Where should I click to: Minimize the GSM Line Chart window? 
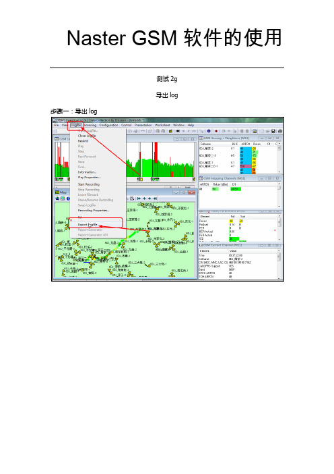point(177,139)
